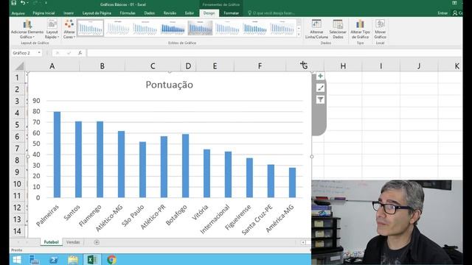Click Alternar Linha/Coluna icon

pyautogui.click(x=316, y=29)
